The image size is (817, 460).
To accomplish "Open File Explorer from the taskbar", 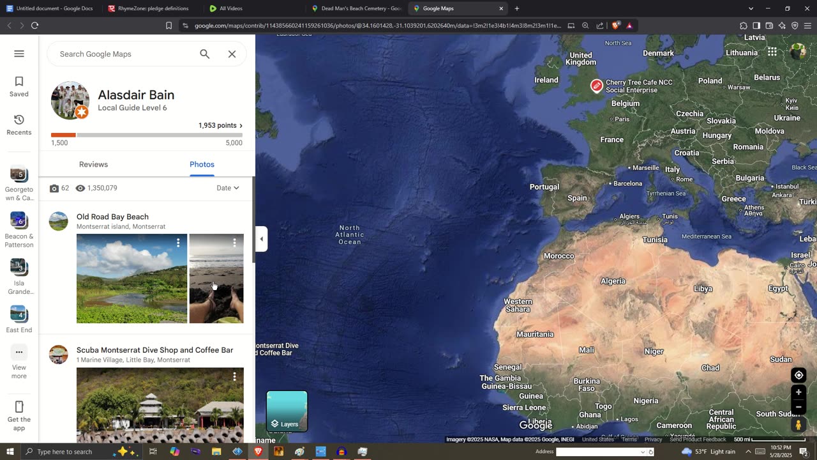I will tap(216, 452).
